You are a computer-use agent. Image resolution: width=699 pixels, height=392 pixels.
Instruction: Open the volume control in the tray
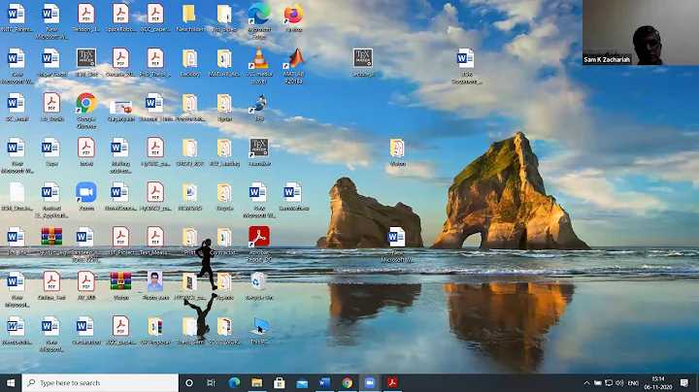(x=619, y=383)
